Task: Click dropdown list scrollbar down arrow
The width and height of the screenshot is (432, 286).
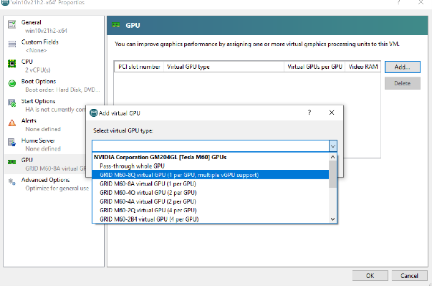Action: pyautogui.click(x=333, y=219)
